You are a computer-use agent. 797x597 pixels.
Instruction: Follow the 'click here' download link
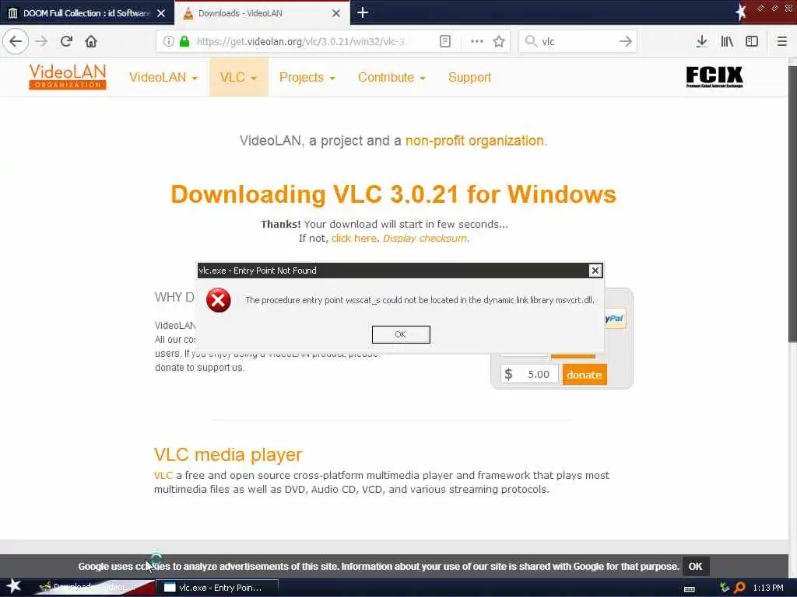coord(354,238)
